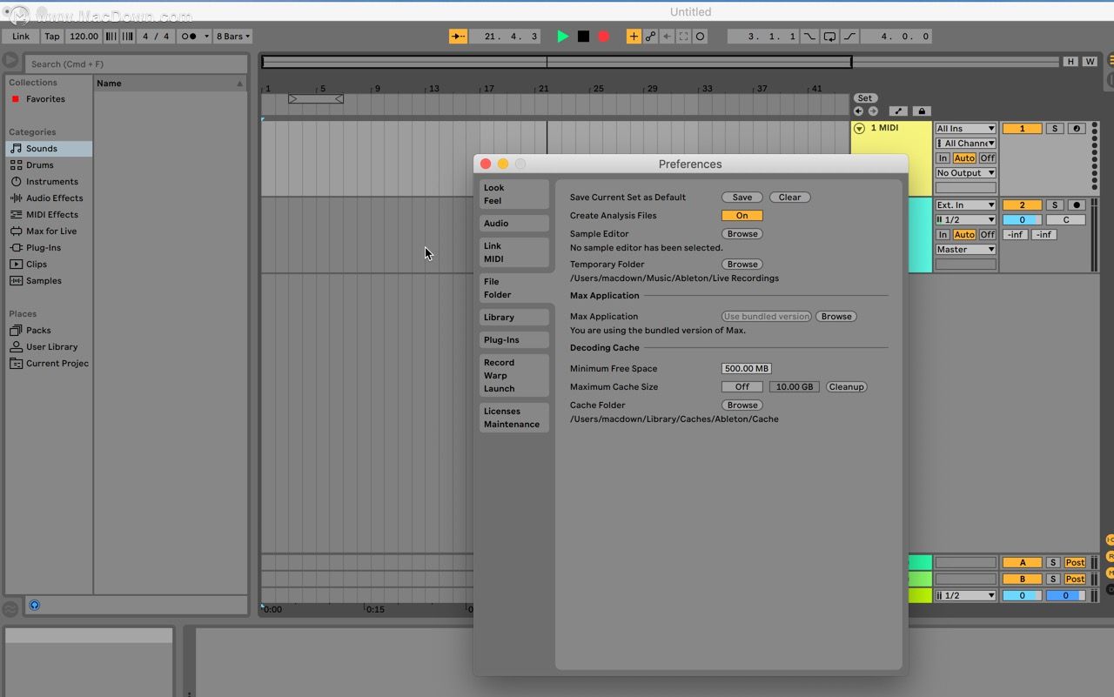The height and width of the screenshot is (697, 1114).
Task: Collapse the 1 MIDI track fold triangle
Action: click(860, 129)
